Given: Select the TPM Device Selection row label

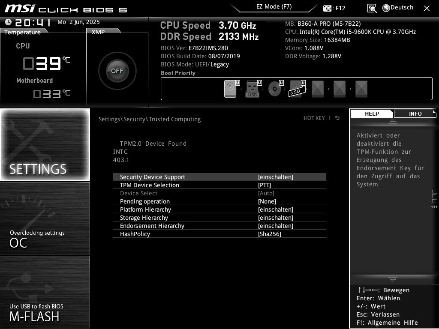Looking at the screenshot, I should click(150, 185).
